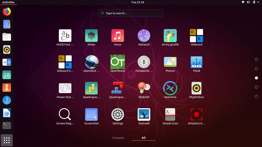The width and height of the screenshot is (262, 147).
Task: Launch Quadrapassel with red-blue blocks icon
Action: (x=118, y=88)
